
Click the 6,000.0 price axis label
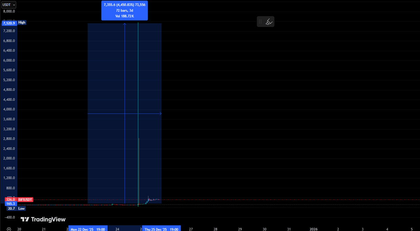[x=9, y=60]
